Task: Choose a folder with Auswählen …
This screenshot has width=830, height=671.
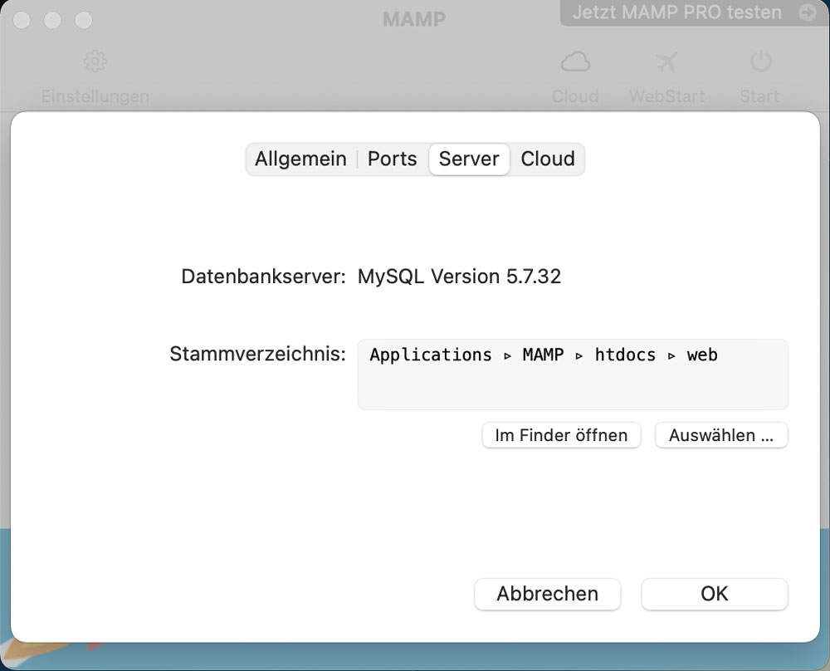Action: coord(721,435)
